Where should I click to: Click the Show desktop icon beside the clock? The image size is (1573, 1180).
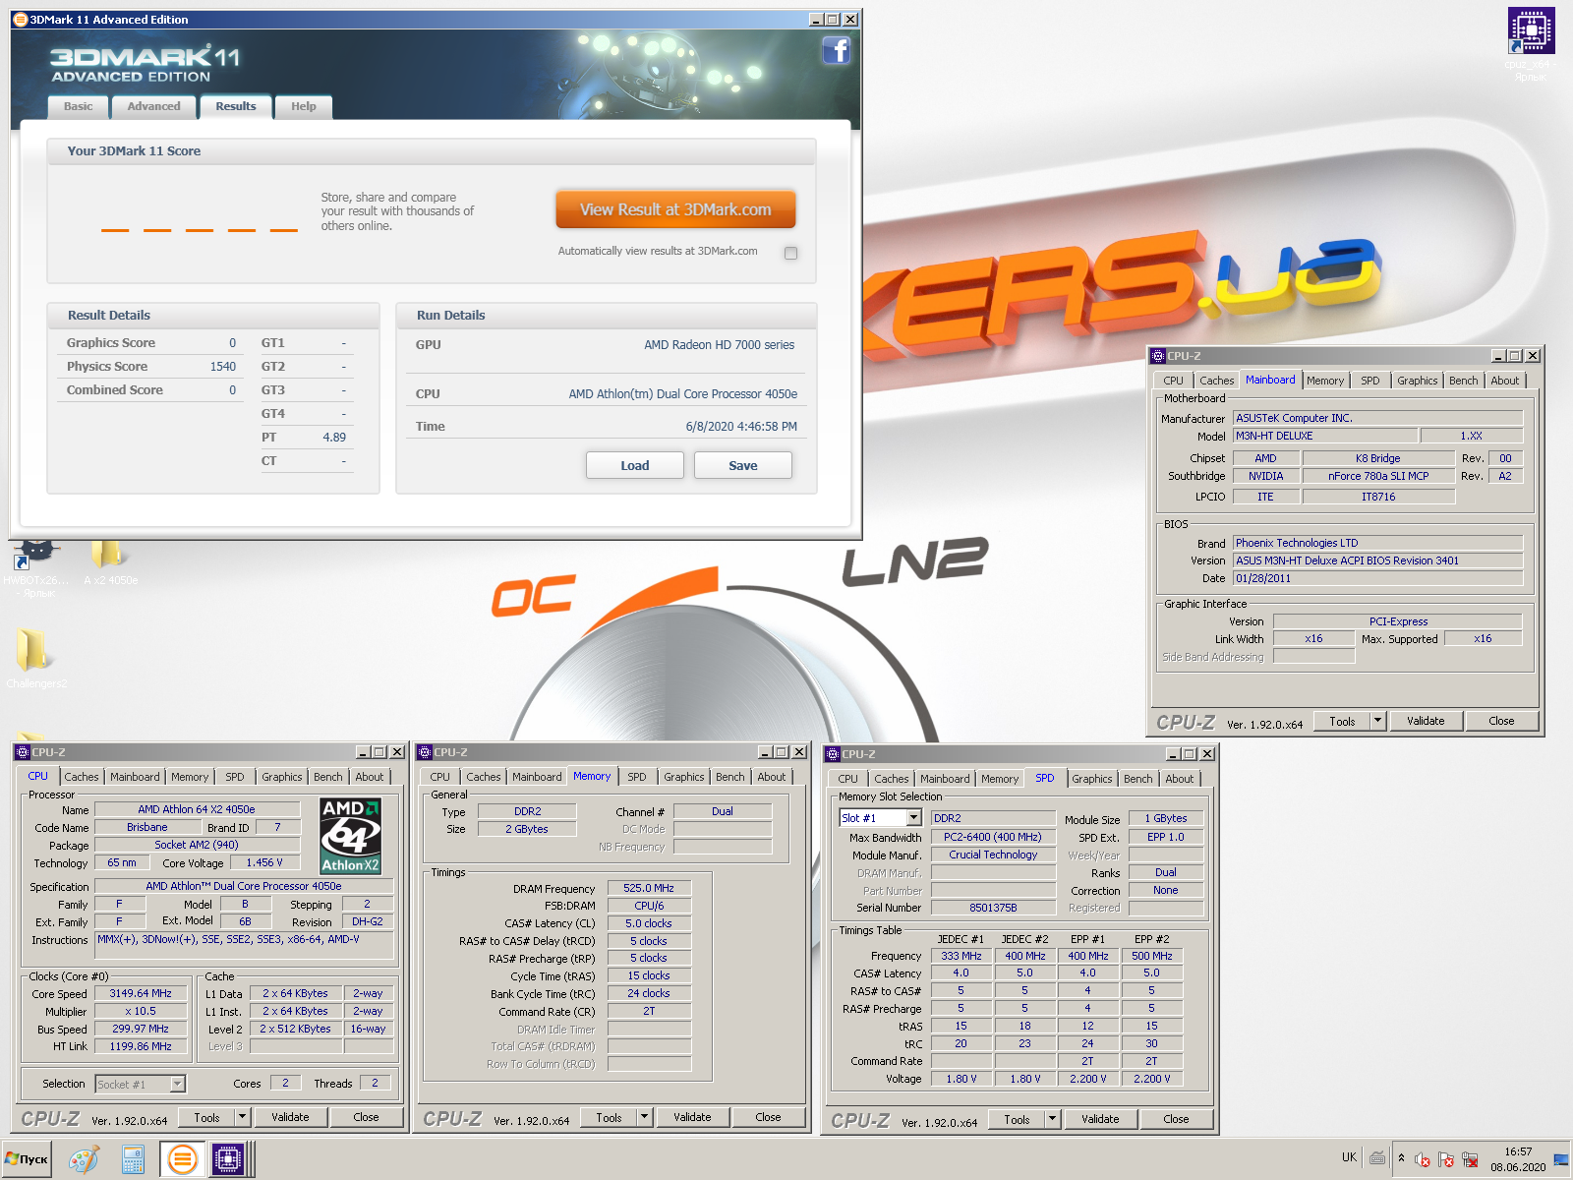[x=1561, y=1160]
